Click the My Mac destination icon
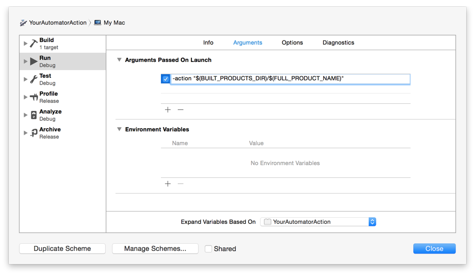Screen dimensions: 475x275 coord(98,22)
